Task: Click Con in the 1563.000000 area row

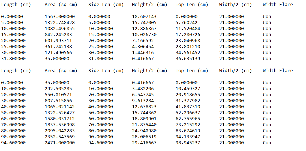Action: click(x=267, y=17)
